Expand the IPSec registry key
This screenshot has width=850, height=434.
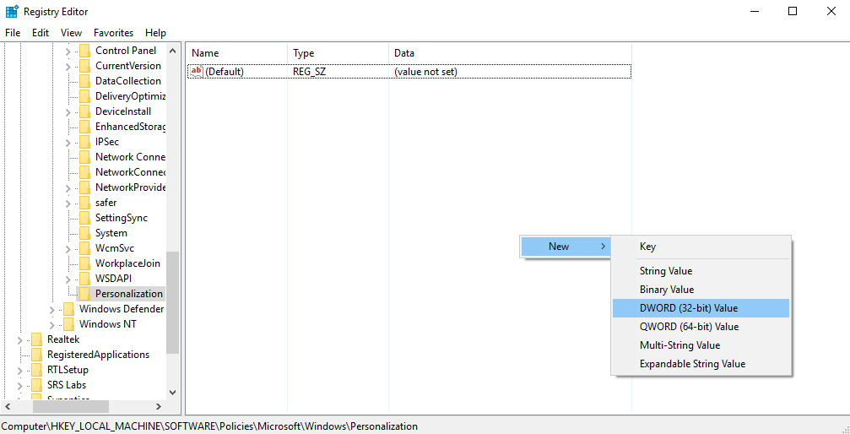[68, 142]
